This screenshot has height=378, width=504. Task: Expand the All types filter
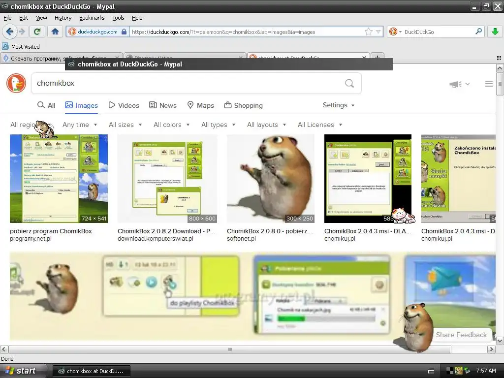pyautogui.click(x=218, y=125)
